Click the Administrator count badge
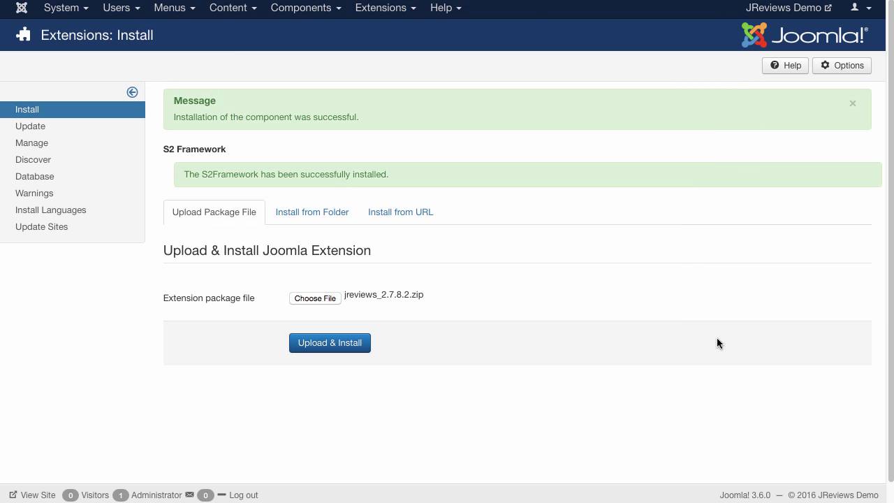 coord(120,495)
